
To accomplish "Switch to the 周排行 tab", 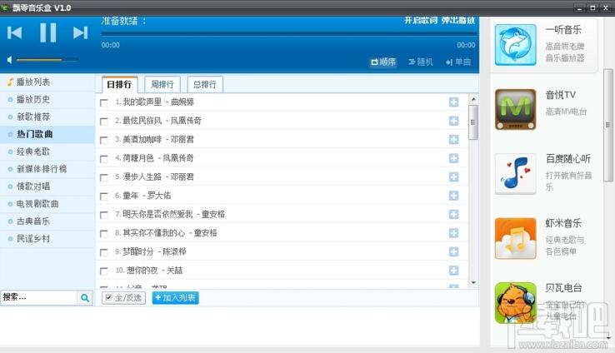I will pyautogui.click(x=162, y=84).
